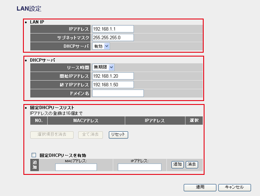Click the LAN IP section heading
The image size is (260, 196).
(x=37, y=22)
